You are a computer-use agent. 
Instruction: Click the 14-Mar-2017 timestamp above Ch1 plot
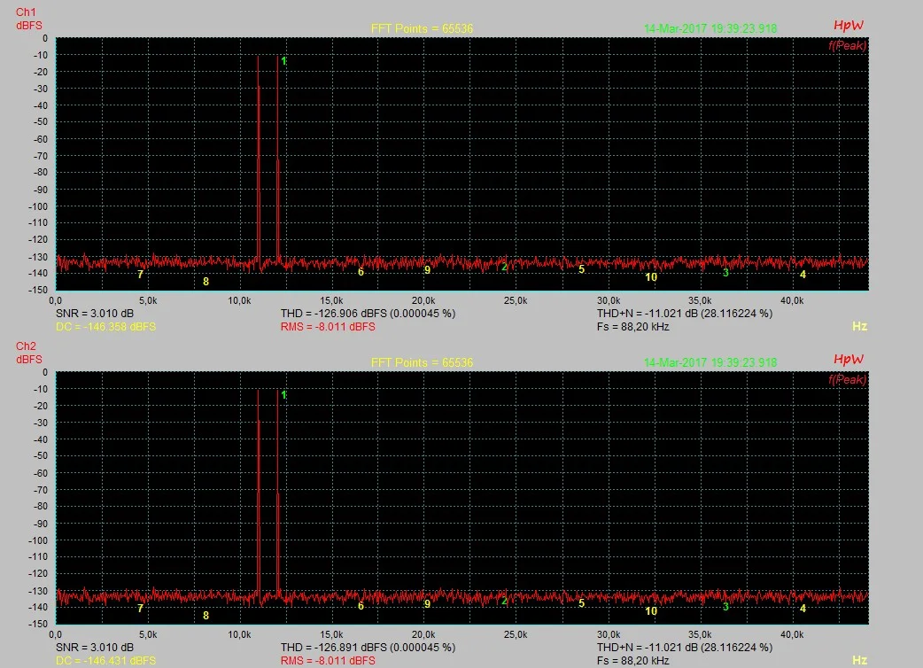click(710, 28)
